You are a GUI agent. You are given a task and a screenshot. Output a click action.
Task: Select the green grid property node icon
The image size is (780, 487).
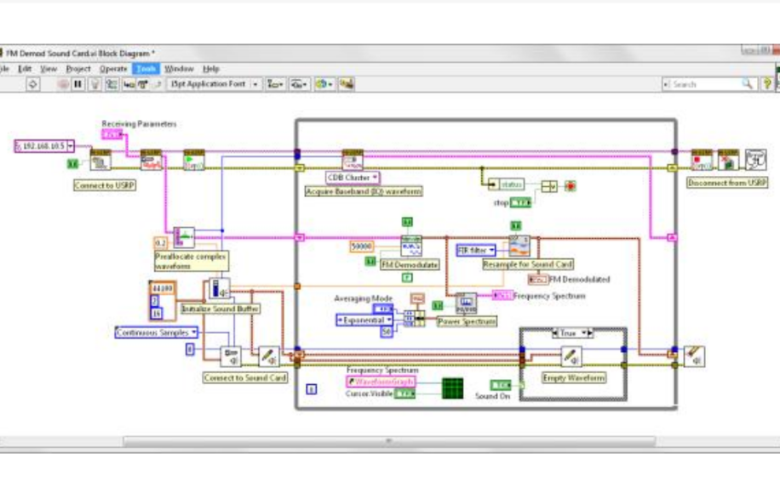coord(453,388)
